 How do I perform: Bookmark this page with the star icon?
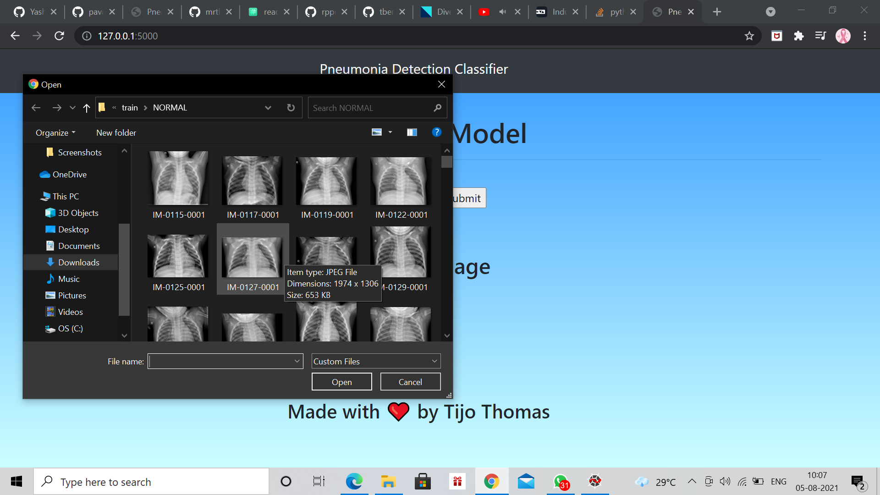(x=749, y=36)
